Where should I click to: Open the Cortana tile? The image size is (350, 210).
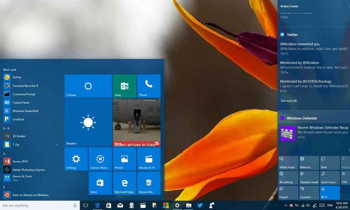pos(88,86)
